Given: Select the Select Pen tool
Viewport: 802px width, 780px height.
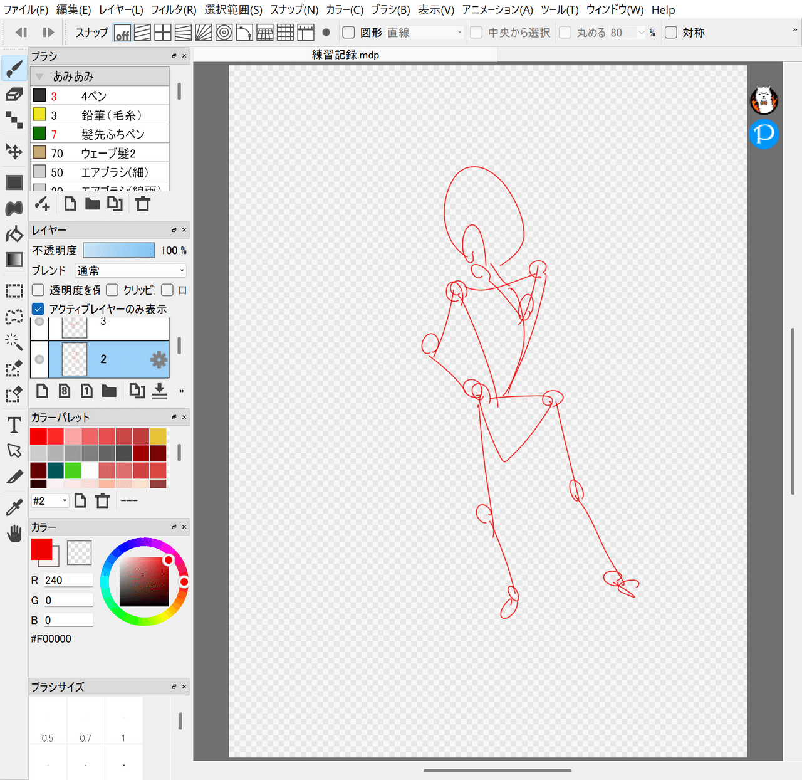Looking at the screenshot, I should [14, 368].
